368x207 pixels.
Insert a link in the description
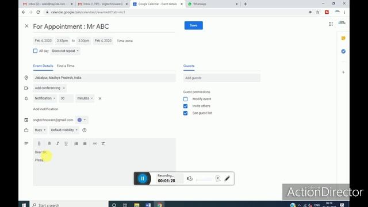95,143
